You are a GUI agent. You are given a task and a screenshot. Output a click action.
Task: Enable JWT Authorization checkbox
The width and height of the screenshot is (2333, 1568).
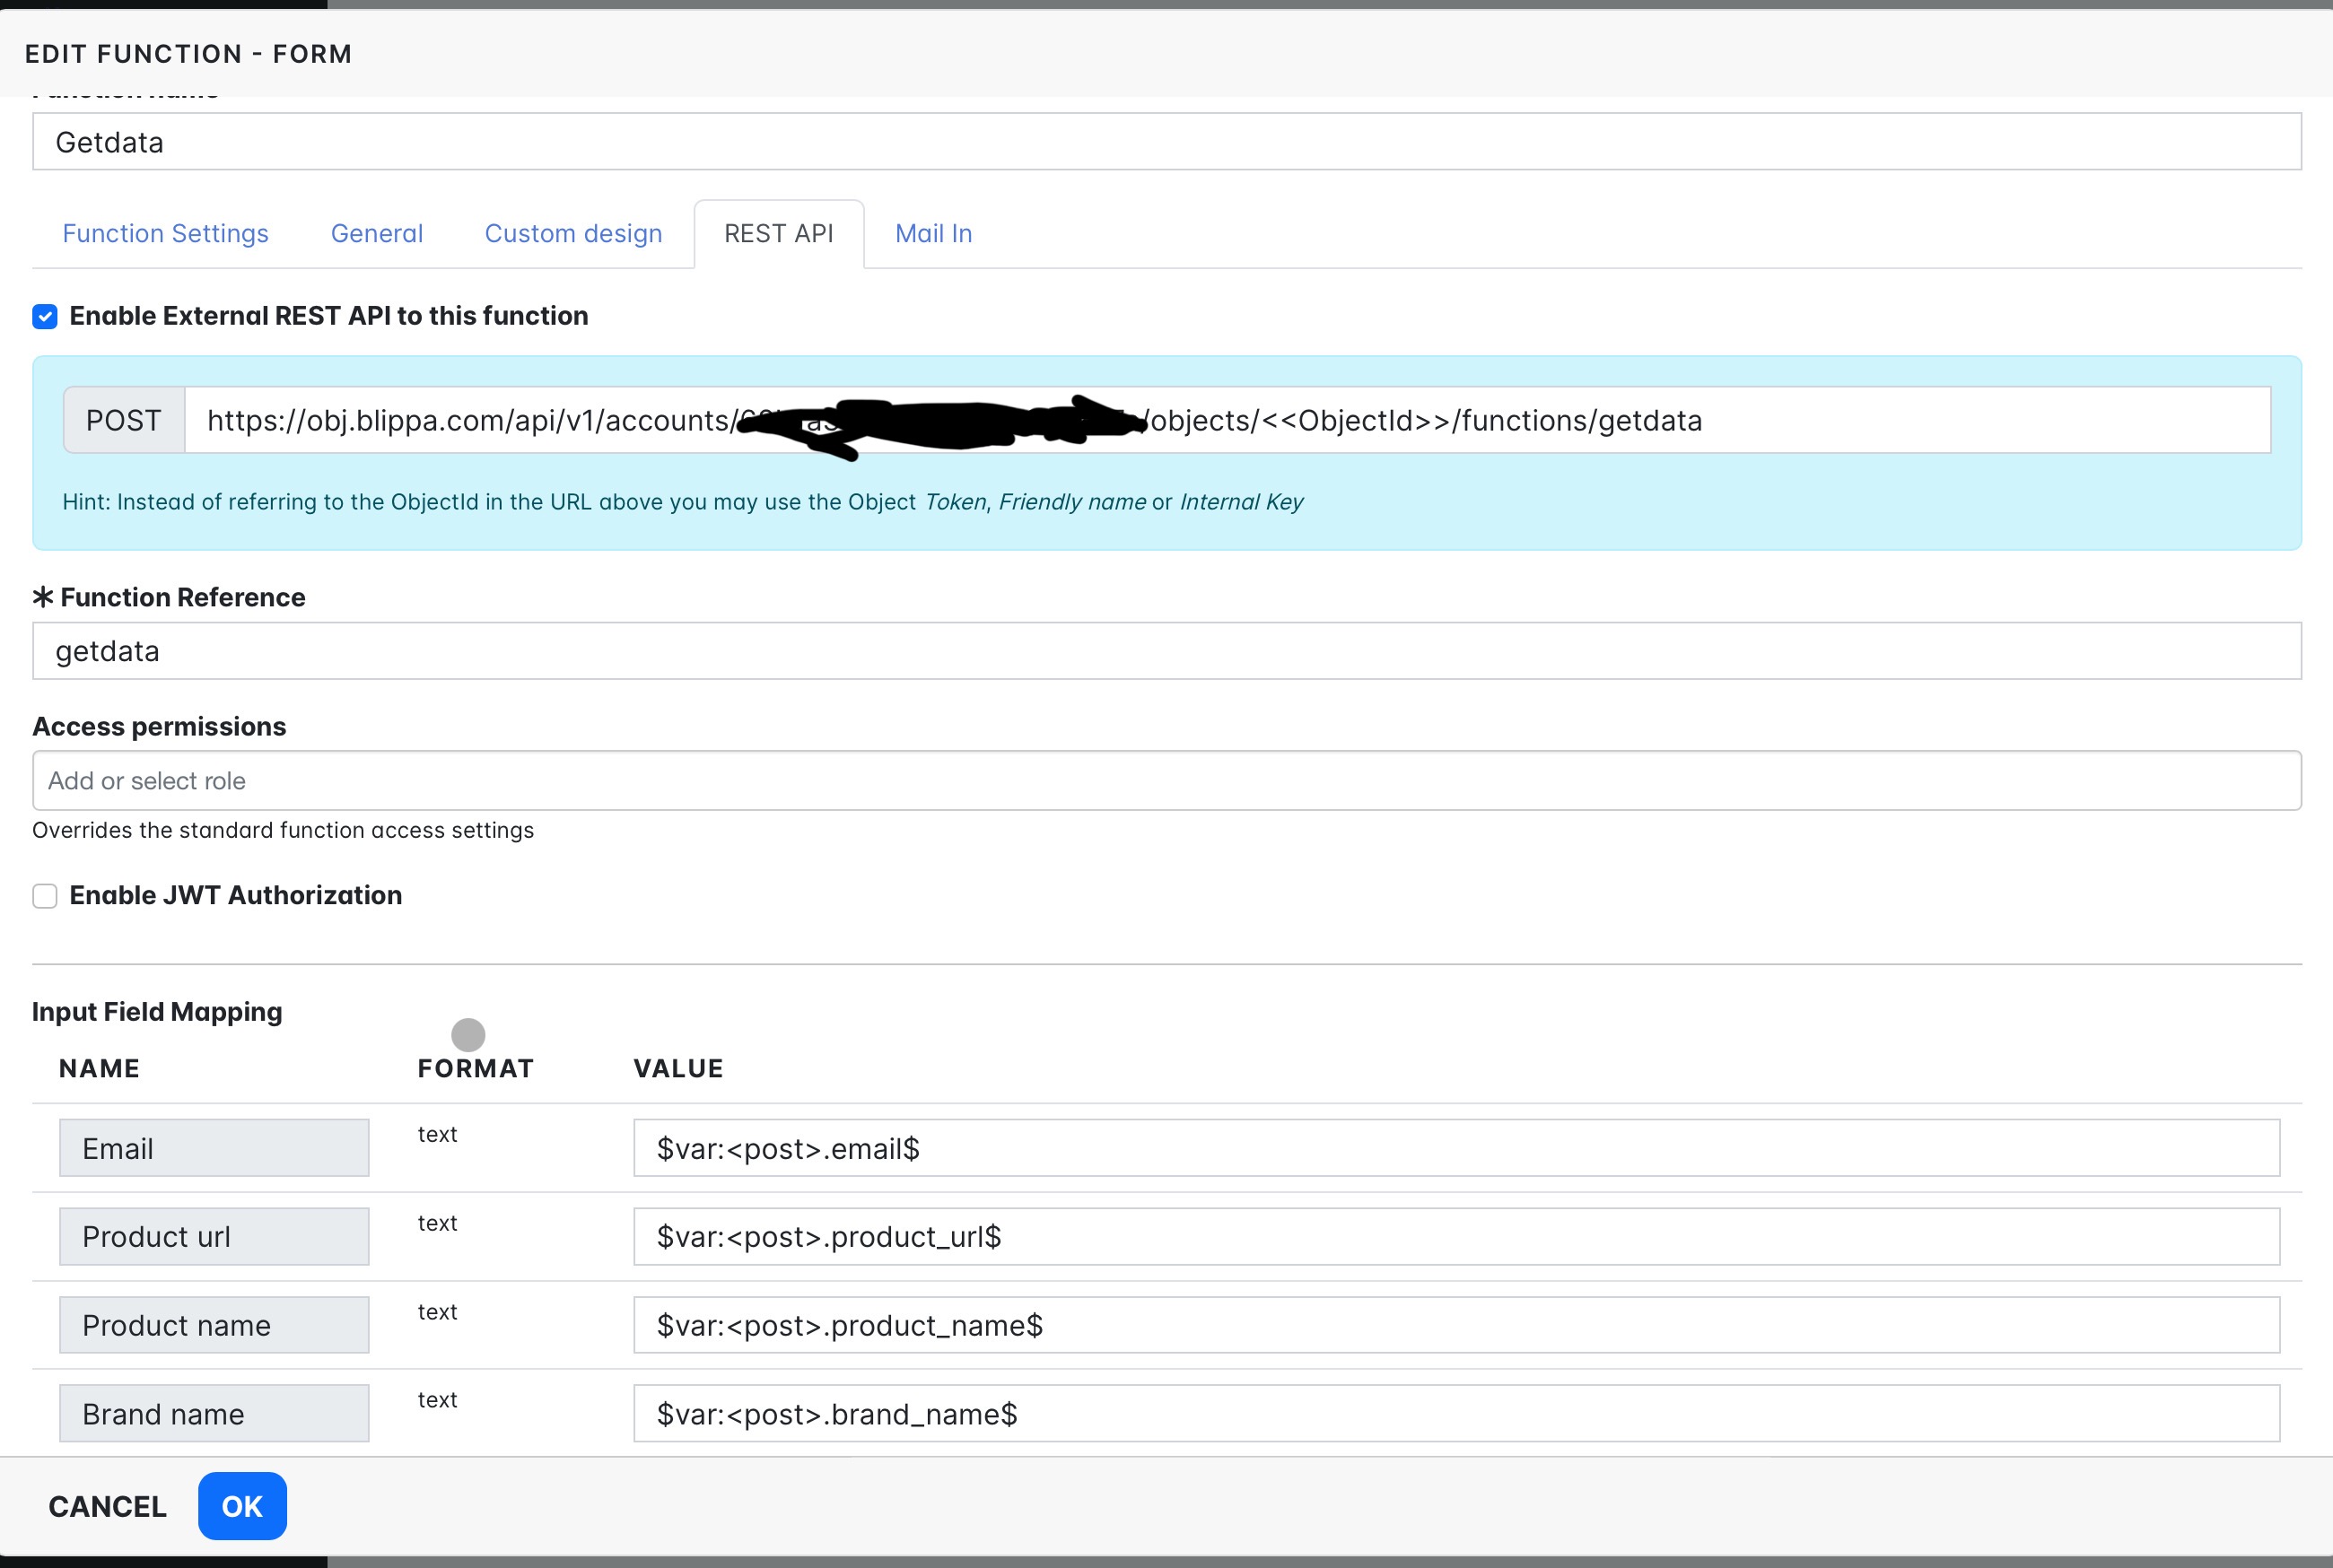pyautogui.click(x=45, y=896)
